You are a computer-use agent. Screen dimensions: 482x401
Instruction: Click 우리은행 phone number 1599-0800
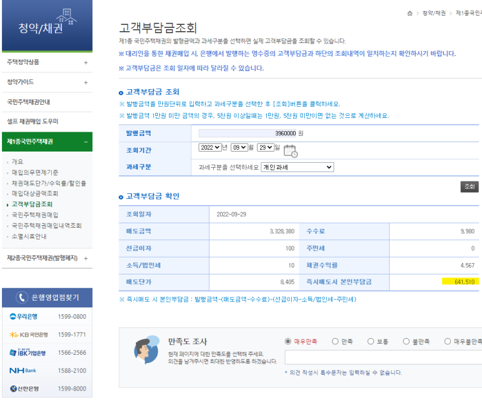point(72,316)
